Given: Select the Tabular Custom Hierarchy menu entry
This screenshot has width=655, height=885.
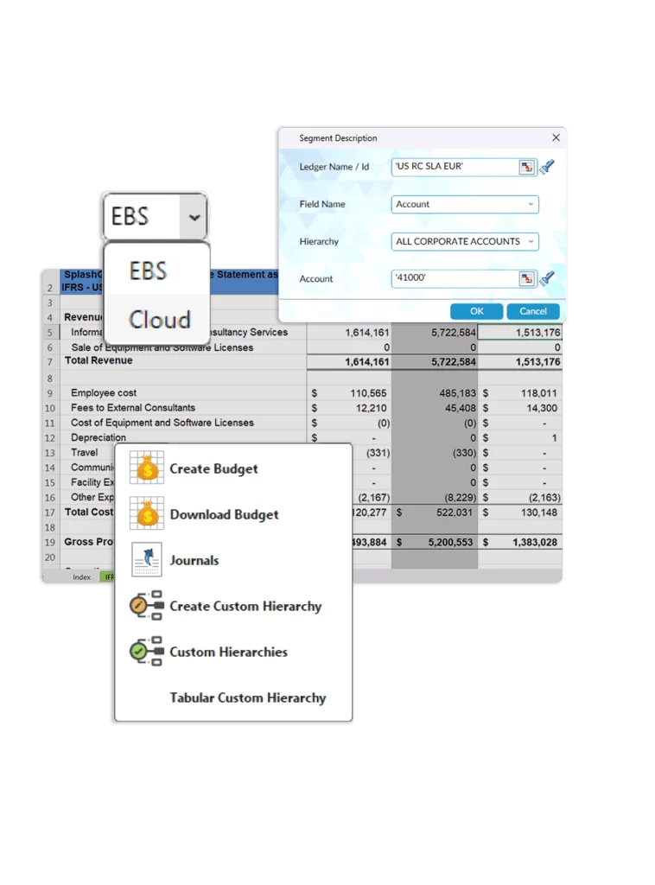Looking at the screenshot, I should pyautogui.click(x=233, y=697).
